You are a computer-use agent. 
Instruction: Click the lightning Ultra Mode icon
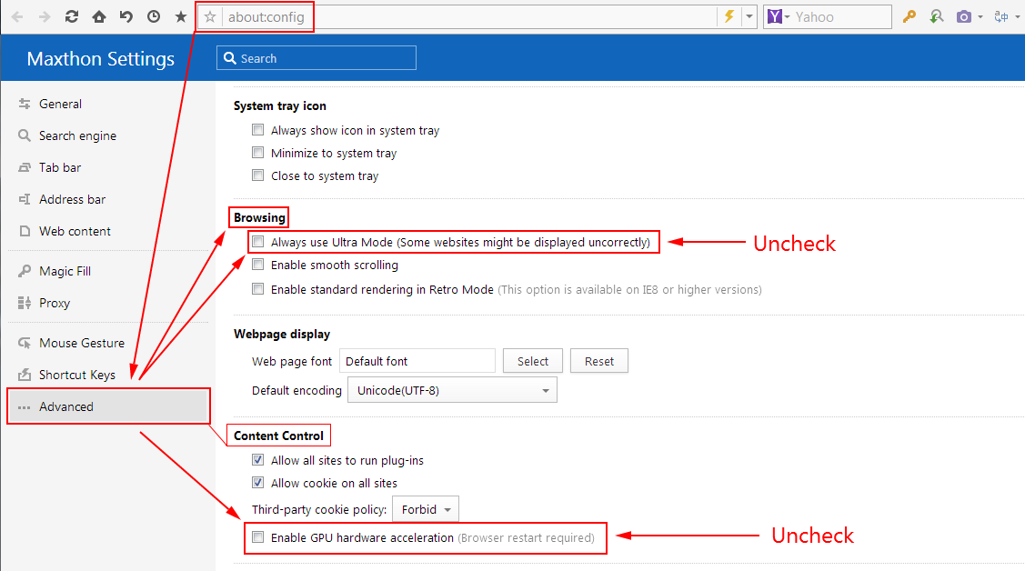[729, 17]
